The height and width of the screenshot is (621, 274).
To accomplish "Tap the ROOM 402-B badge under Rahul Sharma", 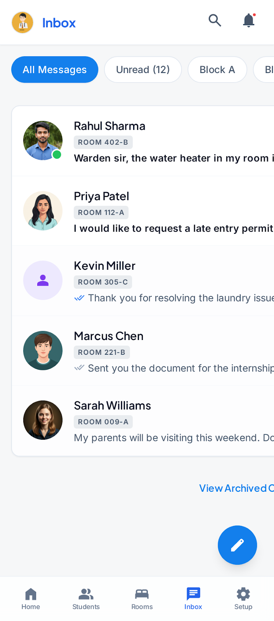I will [x=103, y=142].
